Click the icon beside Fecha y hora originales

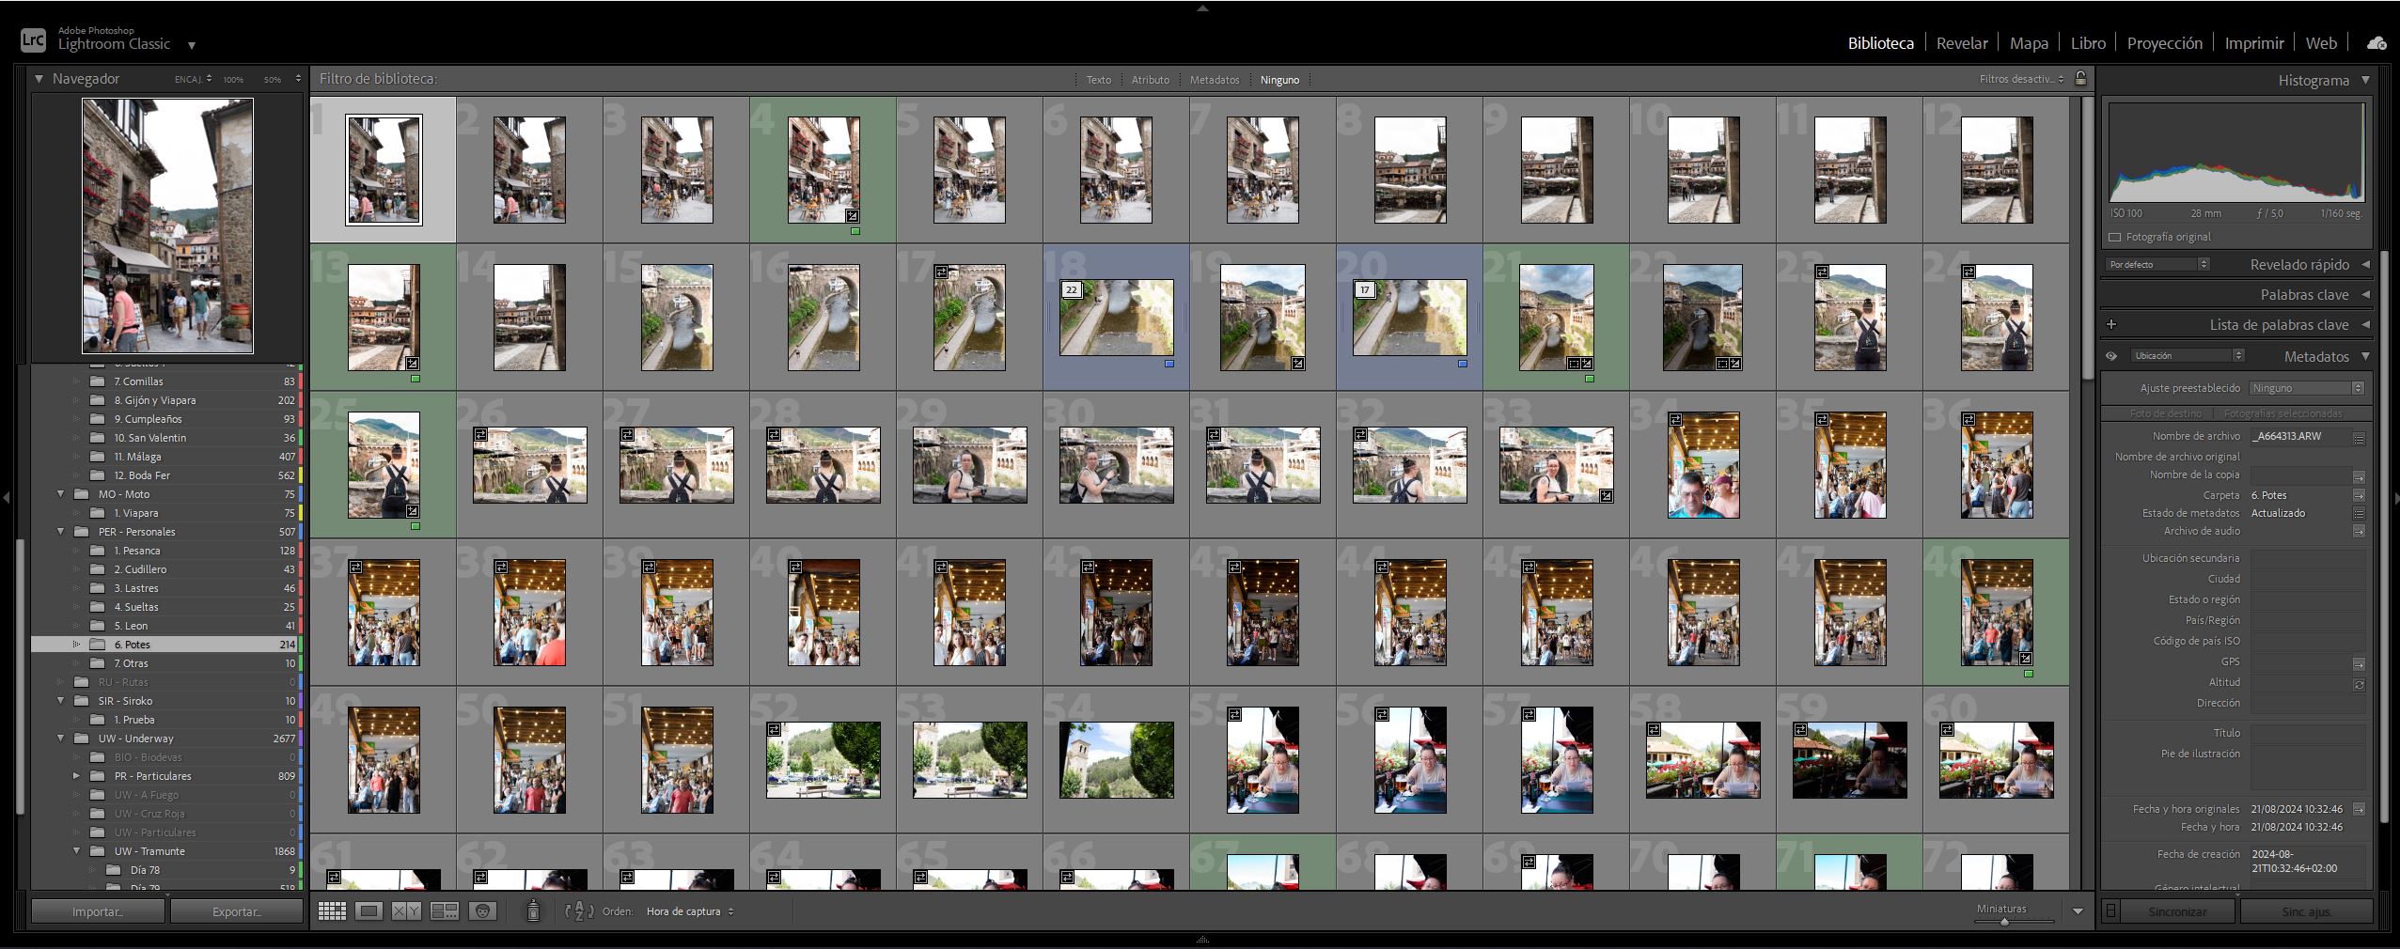click(x=2359, y=809)
